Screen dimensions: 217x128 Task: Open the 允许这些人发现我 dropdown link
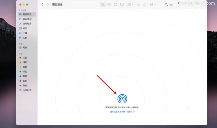click(x=123, y=112)
